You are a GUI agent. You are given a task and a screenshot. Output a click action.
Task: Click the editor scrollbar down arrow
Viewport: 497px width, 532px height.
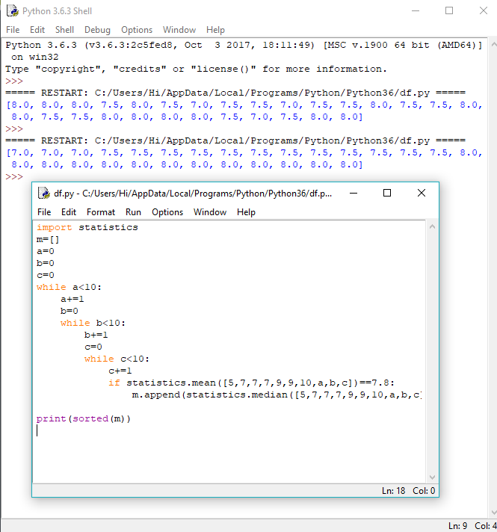[432, 477]
